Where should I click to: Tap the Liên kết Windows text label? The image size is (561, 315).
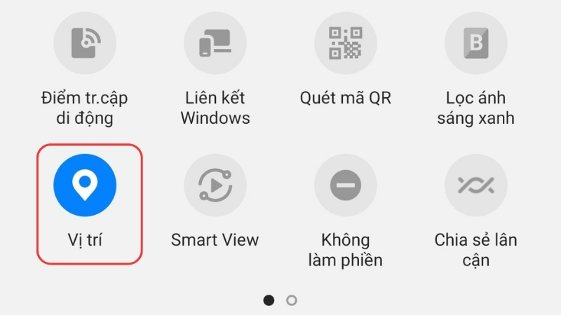click(x=215, y=108)
